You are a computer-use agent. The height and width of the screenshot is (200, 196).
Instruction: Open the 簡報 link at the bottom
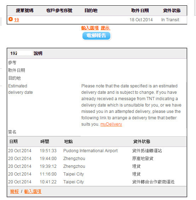point(15,191)
